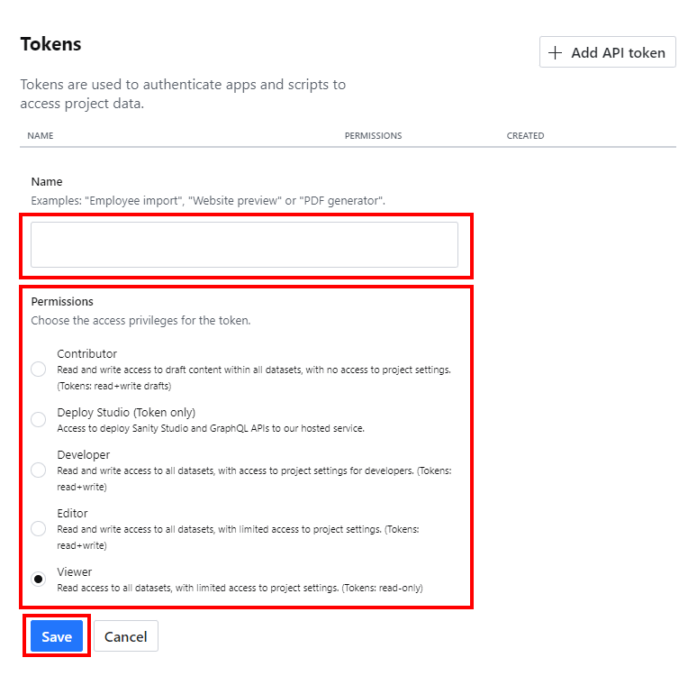This screenshot has width=688, height=676.
Task: Select the Contributor radio button
Action: click(x=39, y=369)
